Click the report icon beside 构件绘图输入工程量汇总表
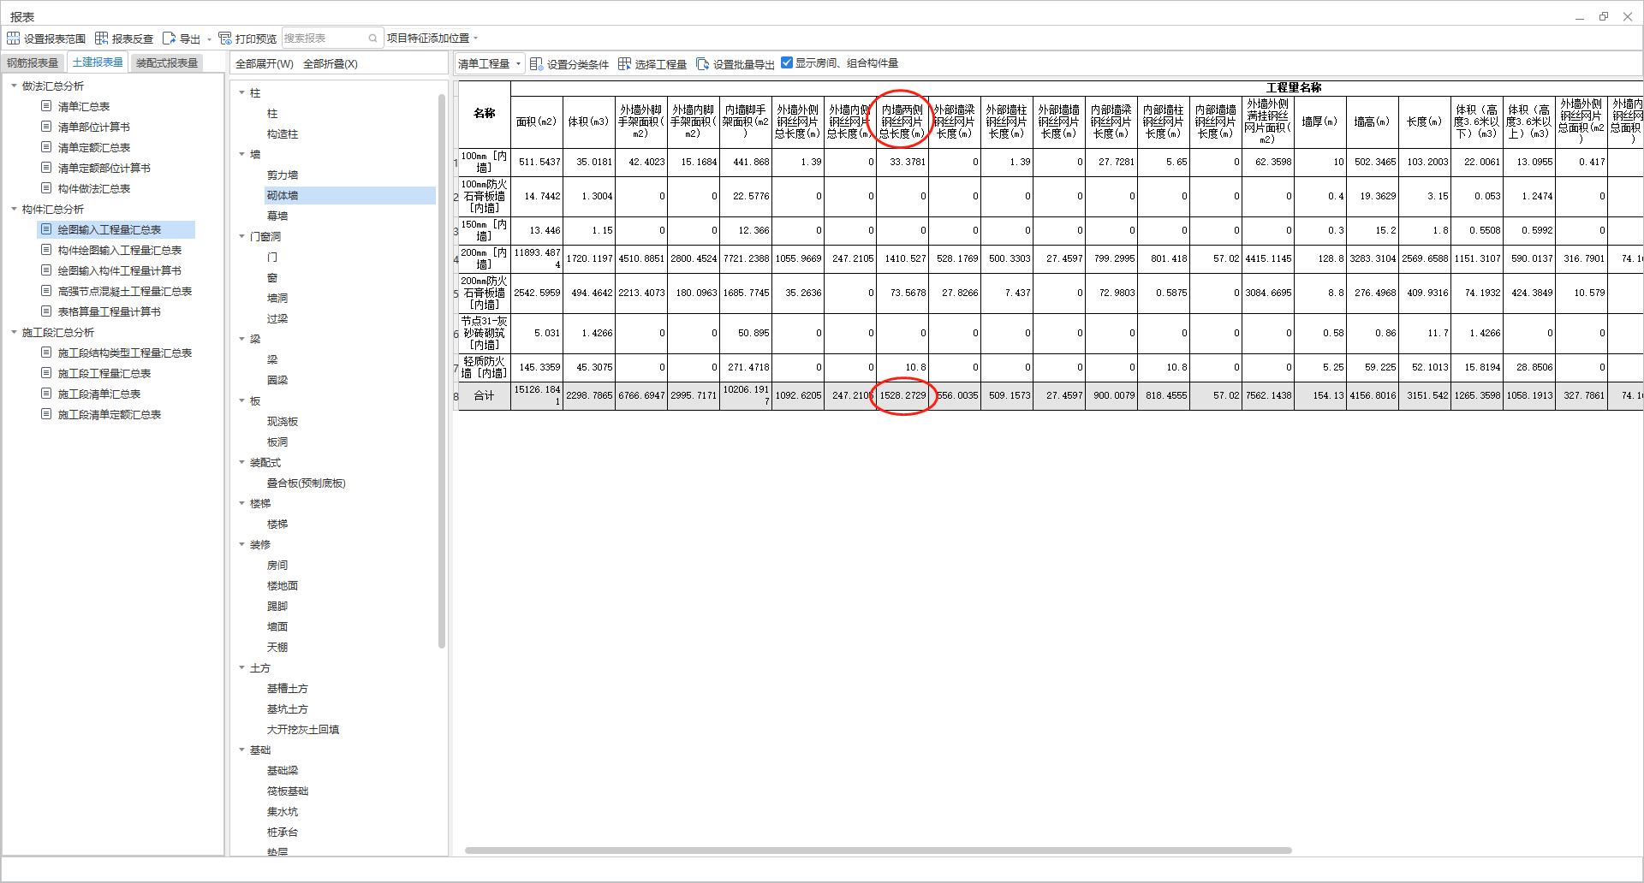 click(x=46, y=250)
